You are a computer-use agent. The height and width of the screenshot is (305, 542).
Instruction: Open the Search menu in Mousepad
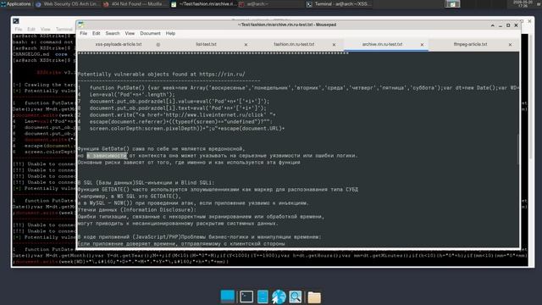pyautogui.click(x=113, y=34)
